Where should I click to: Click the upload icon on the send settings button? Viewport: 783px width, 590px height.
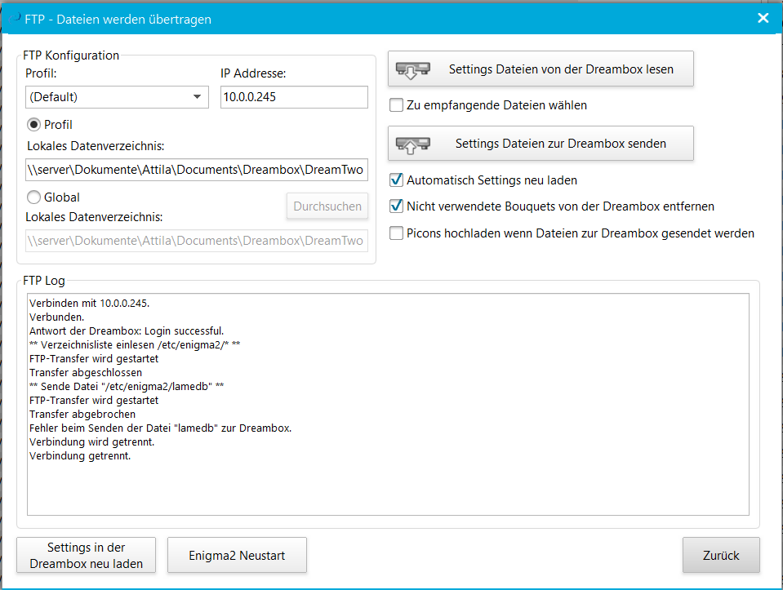click(412, 144)
